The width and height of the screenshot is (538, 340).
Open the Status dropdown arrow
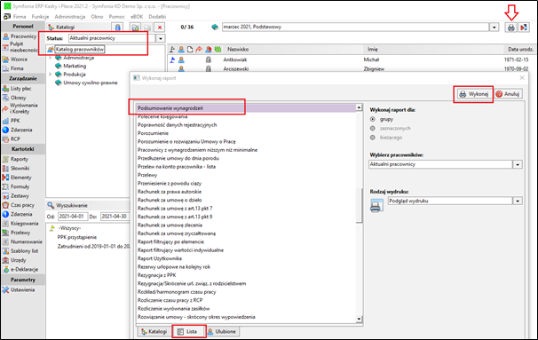[160, 38]
